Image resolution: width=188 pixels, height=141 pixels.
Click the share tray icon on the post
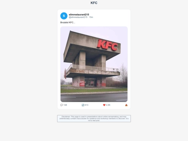coord(126,105)
